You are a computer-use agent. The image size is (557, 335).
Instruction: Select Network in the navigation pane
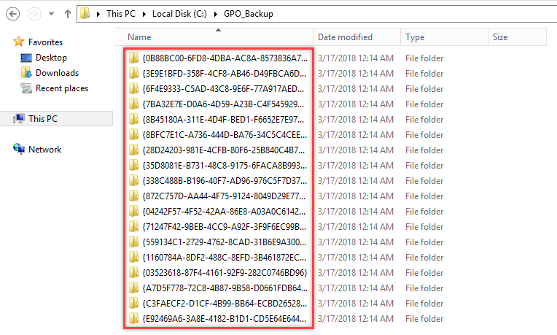pyautogui.click(x=44, y=150)
